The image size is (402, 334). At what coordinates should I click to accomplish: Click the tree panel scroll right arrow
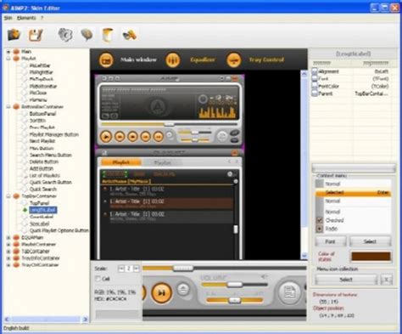click(85, 320)
